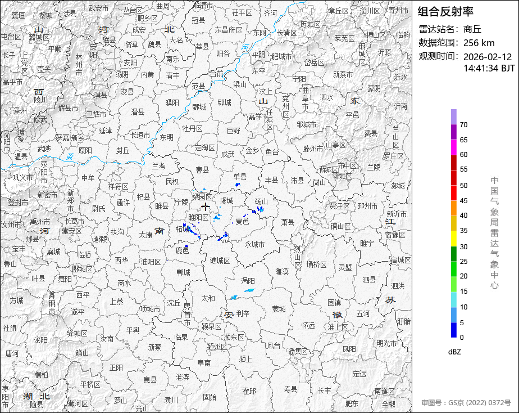519x413 pixels.
Task: Click the 单县 label
Action: [x=240, y=176]
